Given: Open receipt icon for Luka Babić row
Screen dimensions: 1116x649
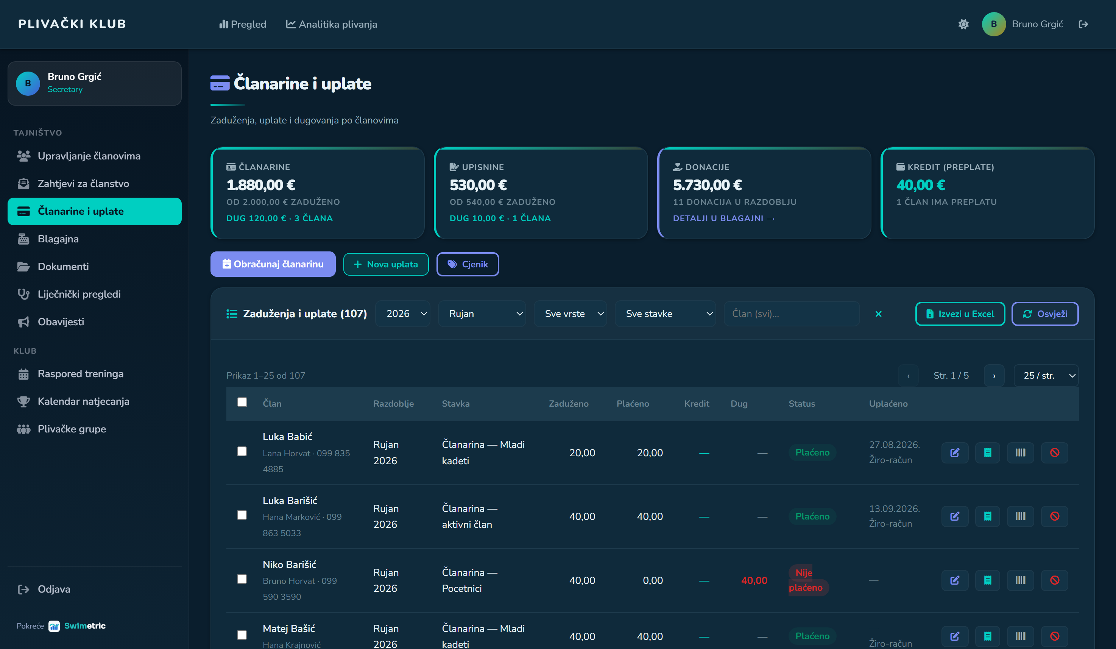Looking at the screenshot, I should [988, 452].
